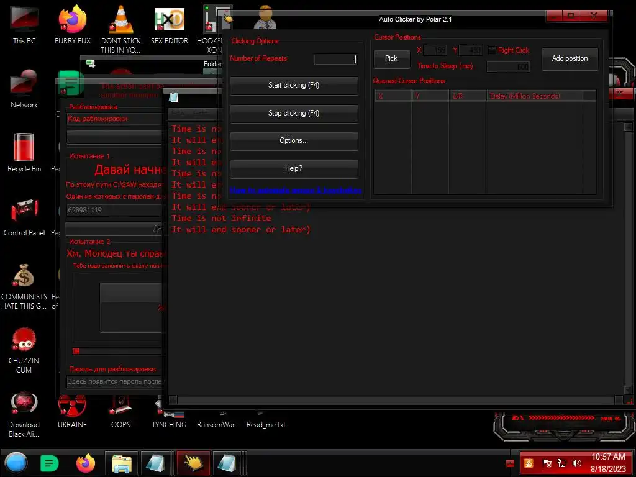Open the green chat app taskbar icon

tap(50, 463)
